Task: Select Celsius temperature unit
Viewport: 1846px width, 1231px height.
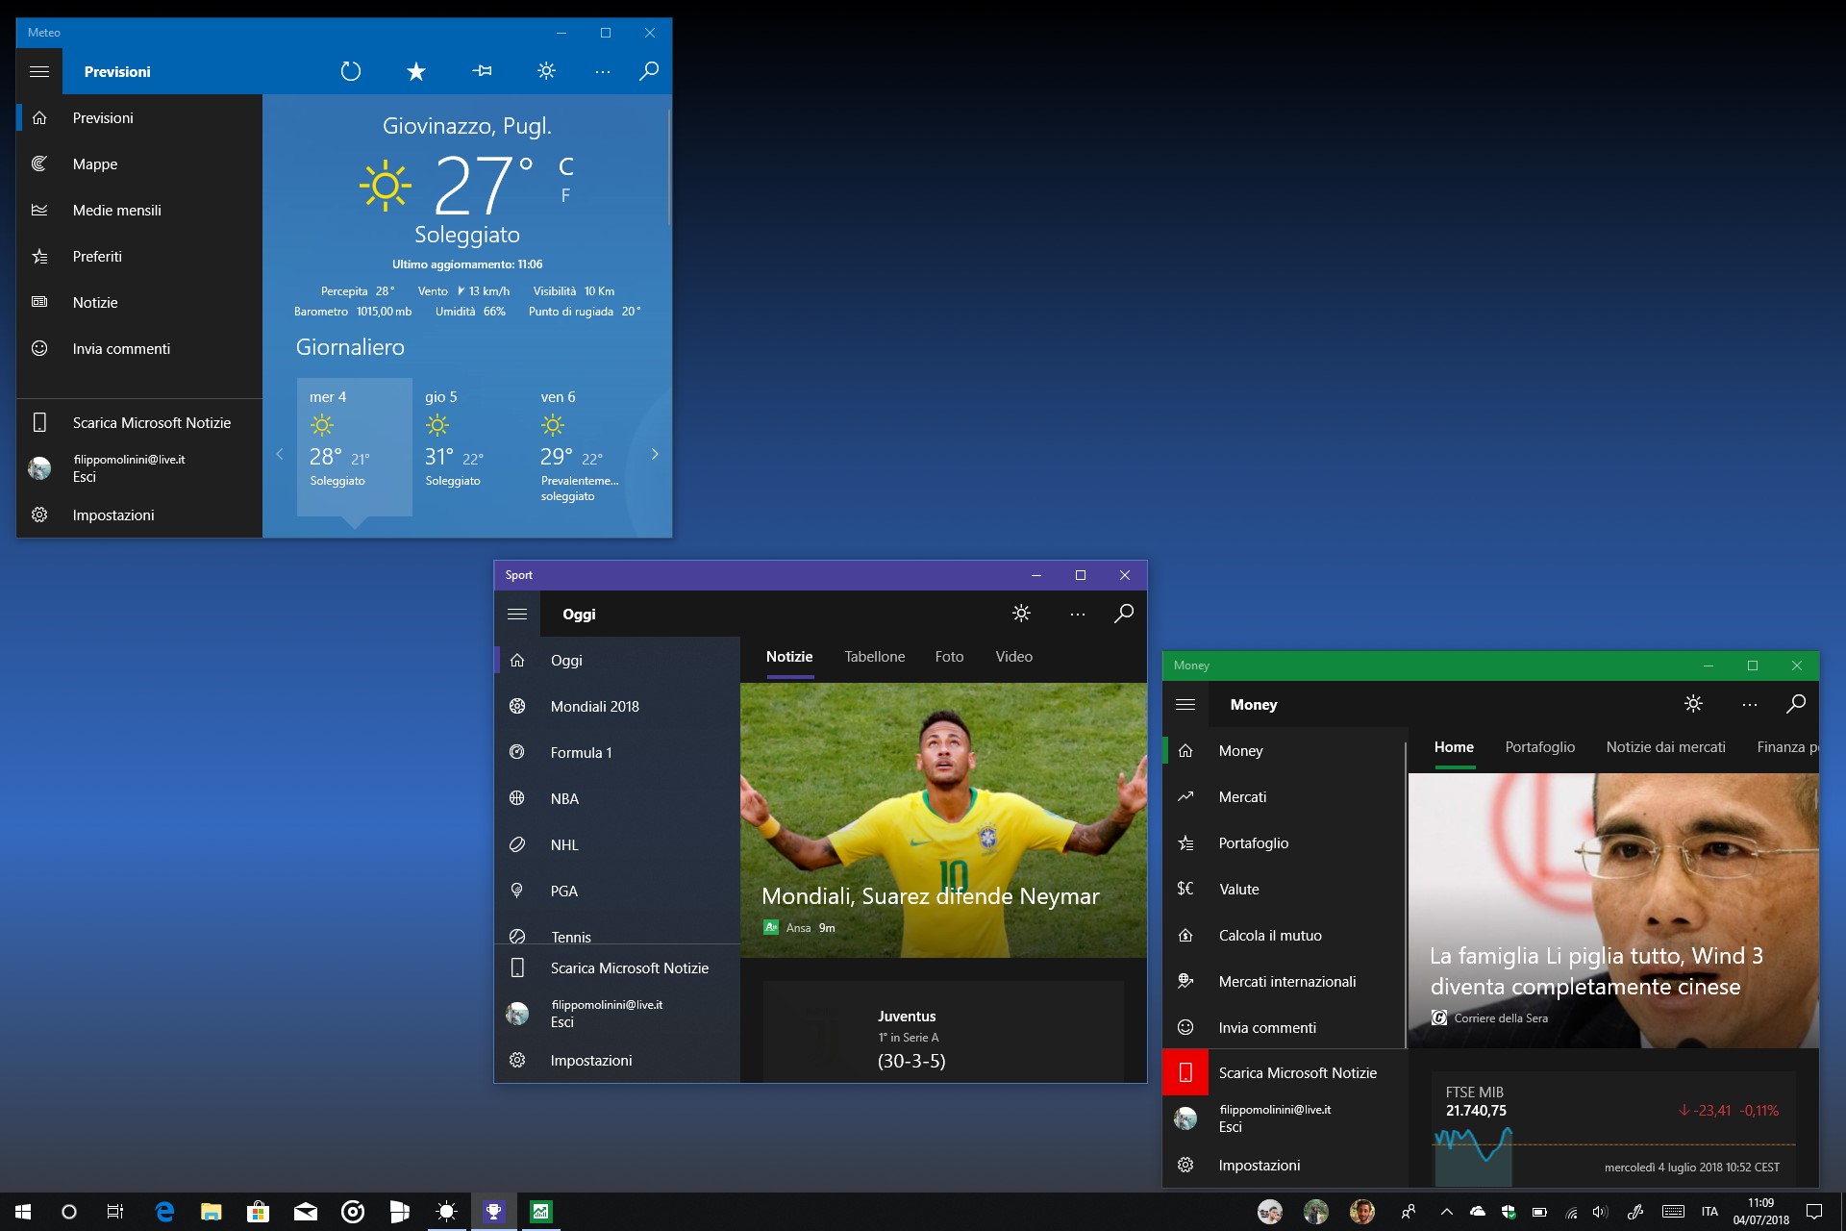Action: coord(566,166)
